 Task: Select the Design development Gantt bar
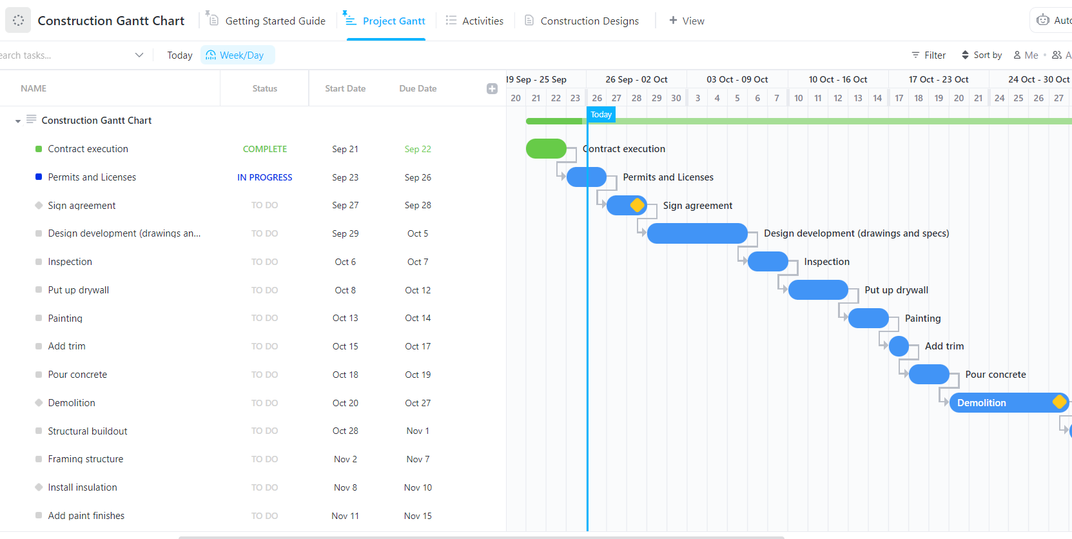pos(697,233)
